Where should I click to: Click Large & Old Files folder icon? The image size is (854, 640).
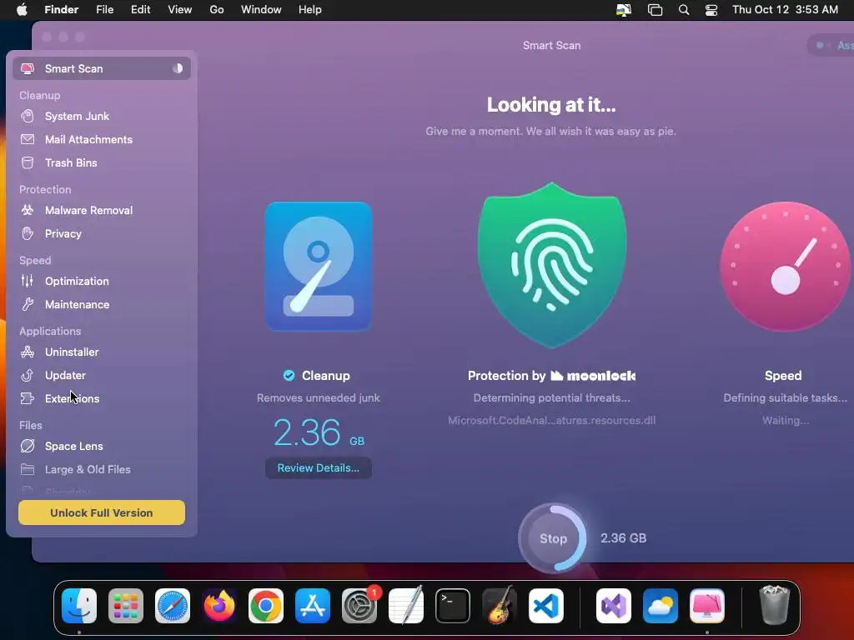pos(28,469)
